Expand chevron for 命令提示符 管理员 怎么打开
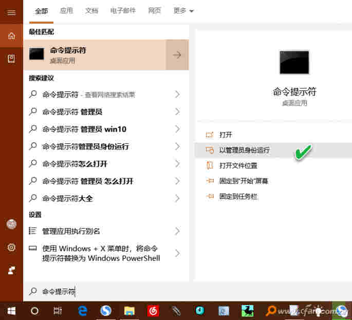The image size is (352, 320). [x=177, y=181]
